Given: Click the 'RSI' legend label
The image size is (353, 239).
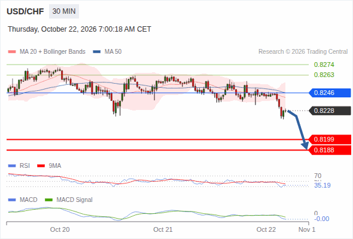Looking at the screenshot, I should pos(25,166).
